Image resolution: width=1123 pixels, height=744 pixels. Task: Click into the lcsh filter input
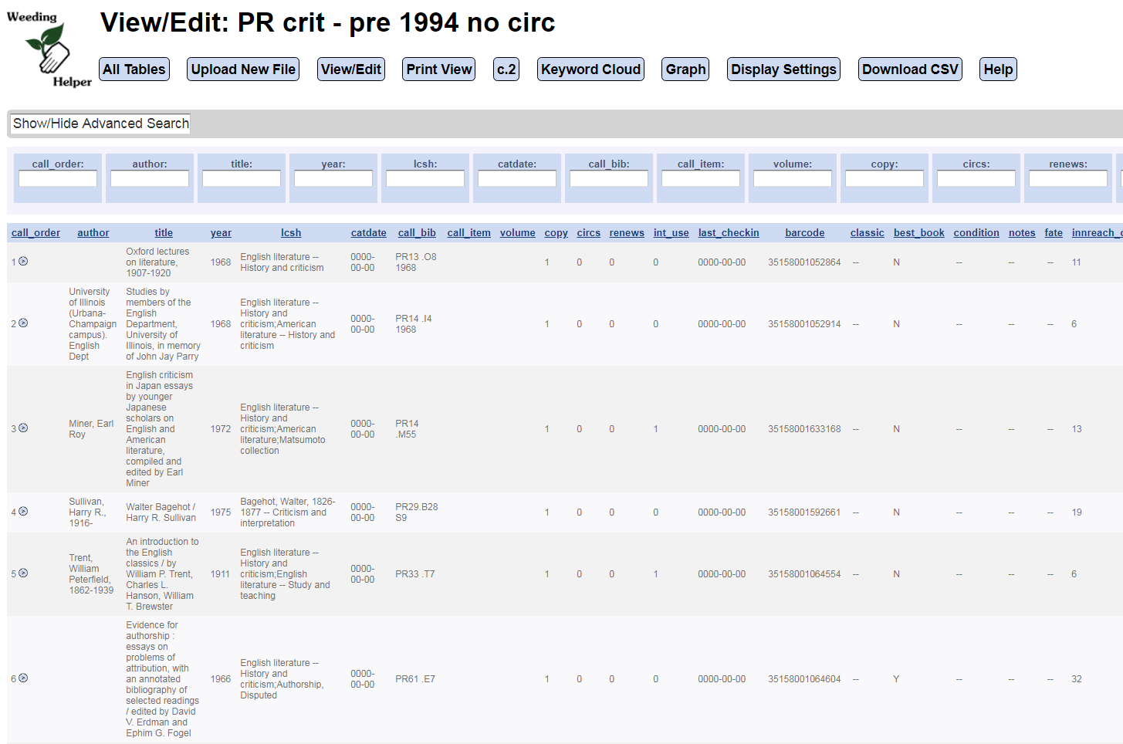pos(425,179)
